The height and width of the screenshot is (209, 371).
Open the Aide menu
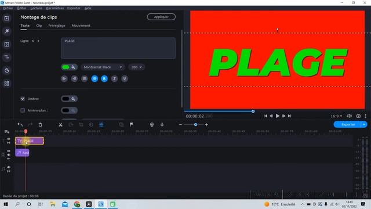tap(88, 8)
